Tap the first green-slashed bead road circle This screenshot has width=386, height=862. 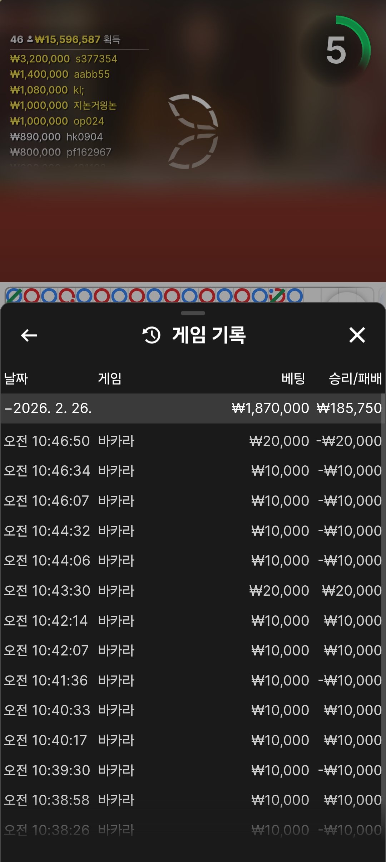point(14,296)
